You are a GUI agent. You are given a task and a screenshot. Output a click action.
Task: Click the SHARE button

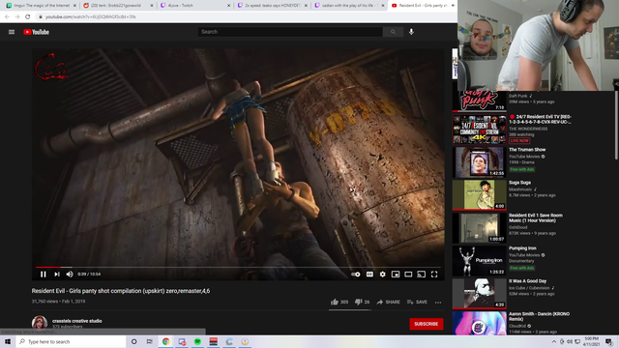[389, 302]
